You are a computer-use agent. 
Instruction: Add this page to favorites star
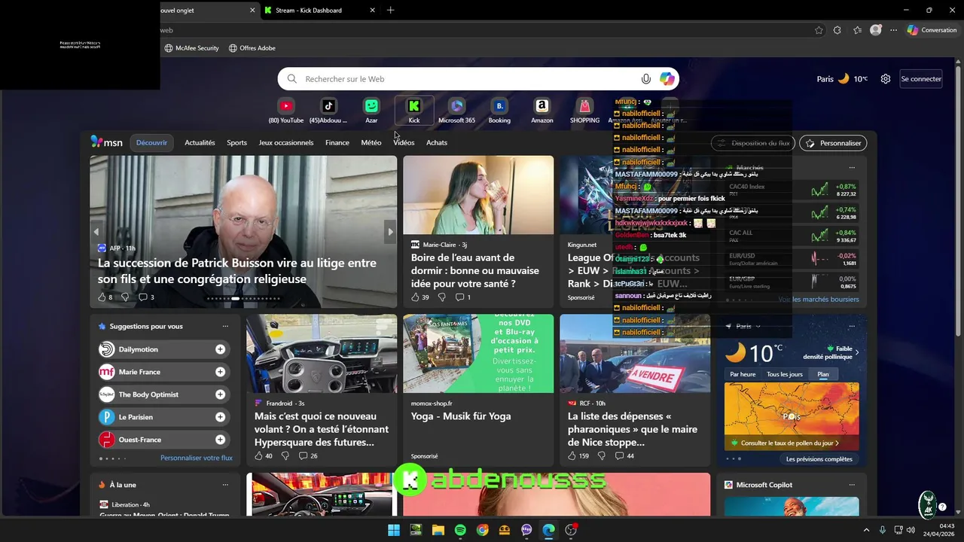[819, 30]
